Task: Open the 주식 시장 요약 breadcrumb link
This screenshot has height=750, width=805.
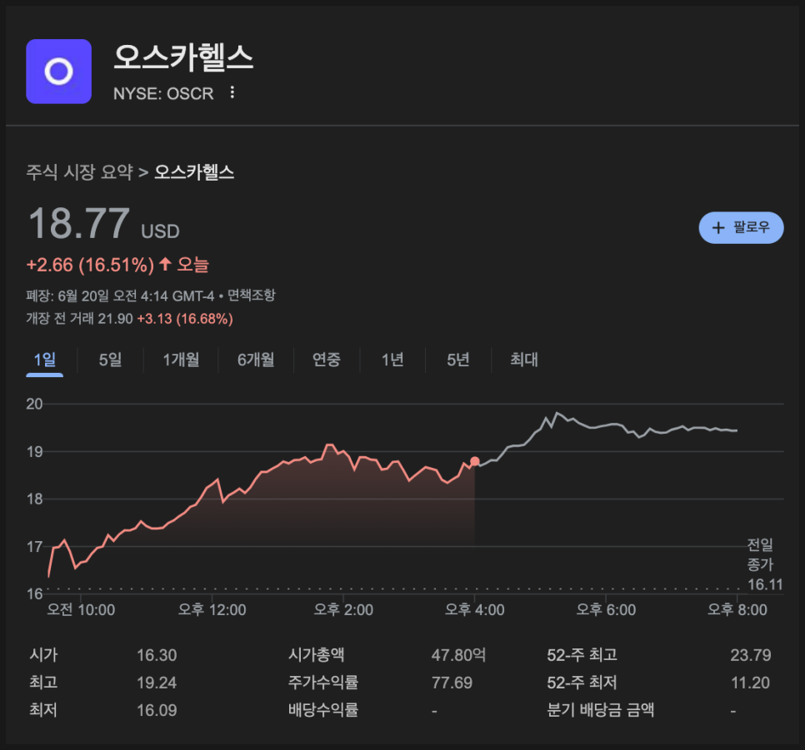Action: pyautogui.click(x=79, y=171)
